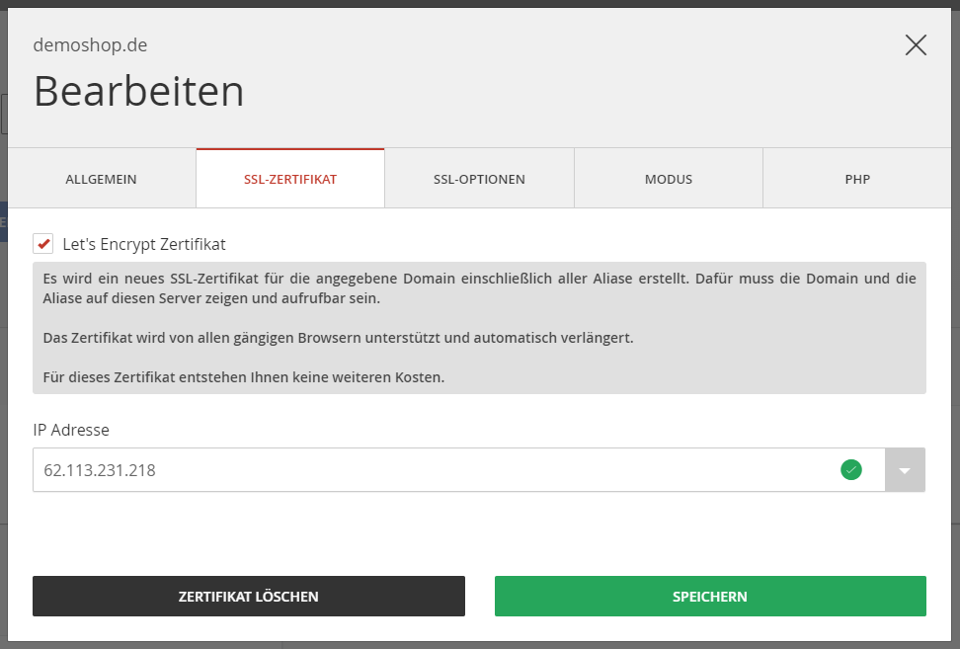Select the SSL-Zertifikat tab
Viewport: 960px width, 649px height.
(290, 179)
